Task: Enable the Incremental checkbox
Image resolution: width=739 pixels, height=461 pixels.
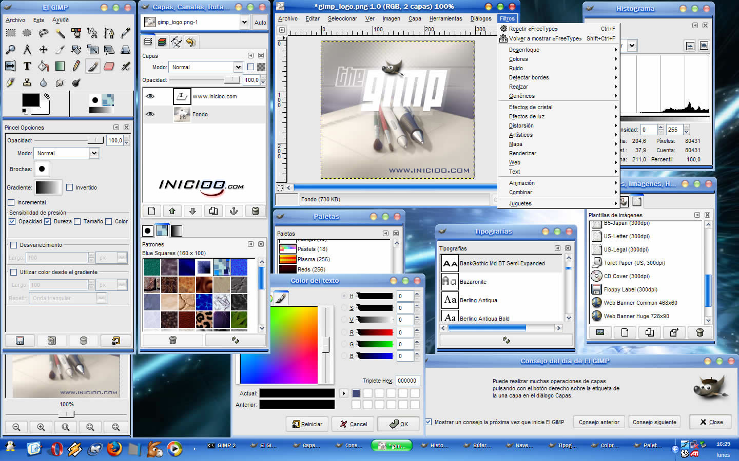Action: 11,202
